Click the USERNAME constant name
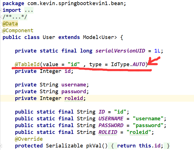This screenshot has height=150, width=194. pos(111,119)
